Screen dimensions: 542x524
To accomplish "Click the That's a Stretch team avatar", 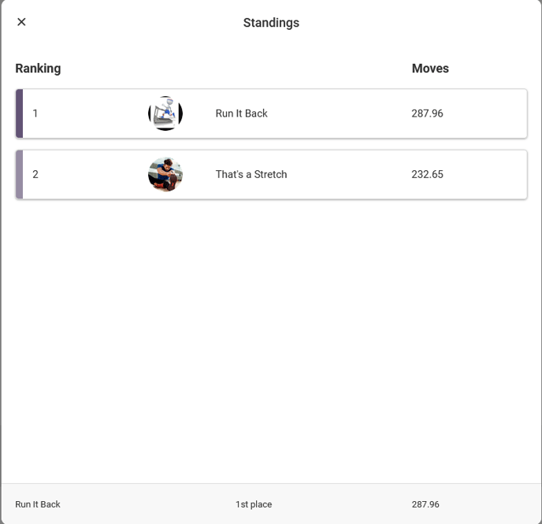I will coord(165,174).
